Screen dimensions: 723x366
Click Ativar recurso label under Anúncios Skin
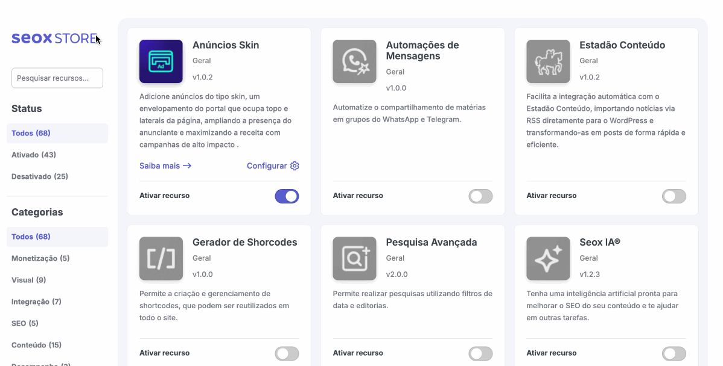pos(165,196)
